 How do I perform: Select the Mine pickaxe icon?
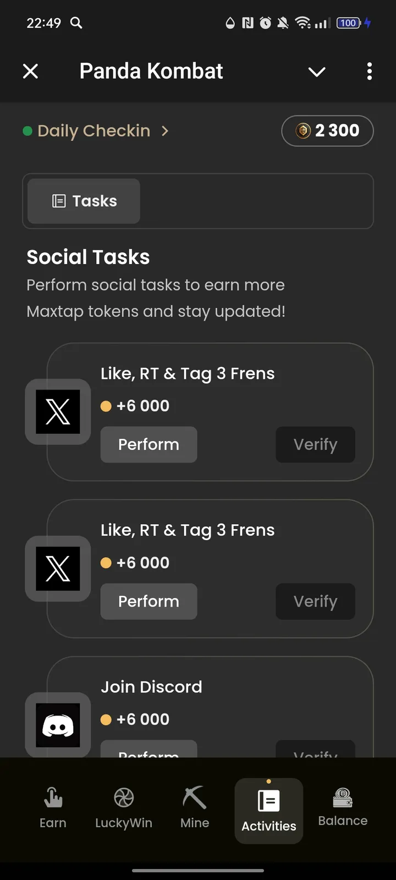click(194, 797)
